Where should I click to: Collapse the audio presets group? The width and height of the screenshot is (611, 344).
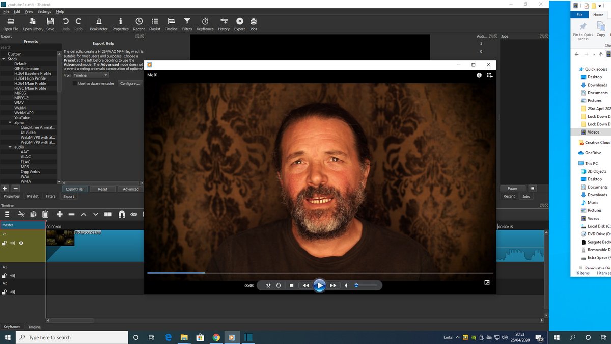10,147
